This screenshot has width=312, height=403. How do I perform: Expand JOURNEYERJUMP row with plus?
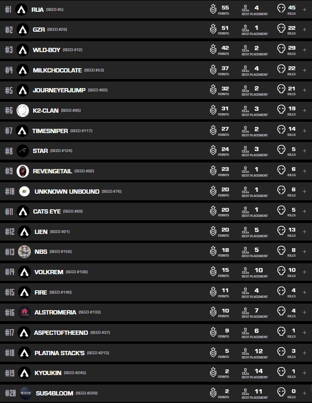(304, 90)
